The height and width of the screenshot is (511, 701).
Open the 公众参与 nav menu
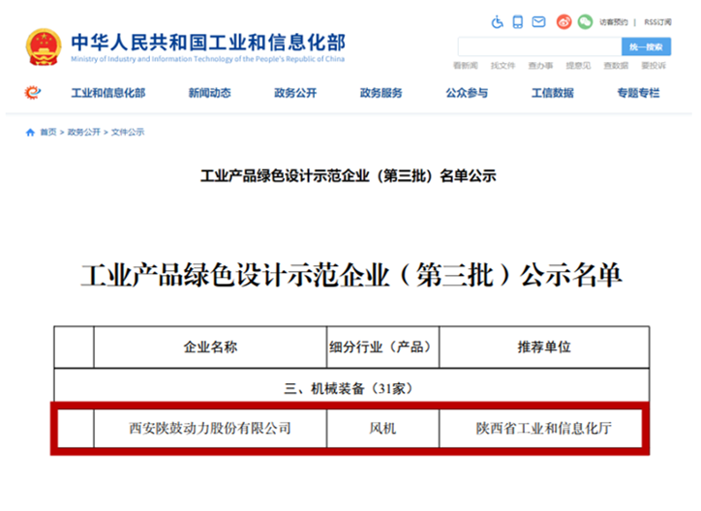467,93
